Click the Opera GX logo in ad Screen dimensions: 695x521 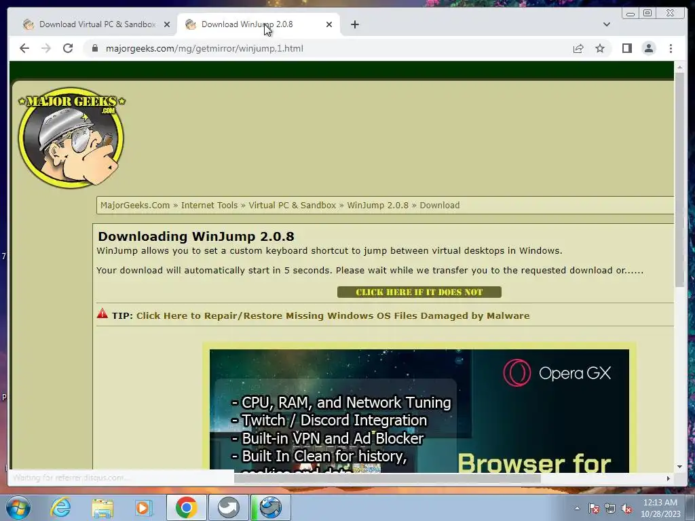tap(557, 373)
